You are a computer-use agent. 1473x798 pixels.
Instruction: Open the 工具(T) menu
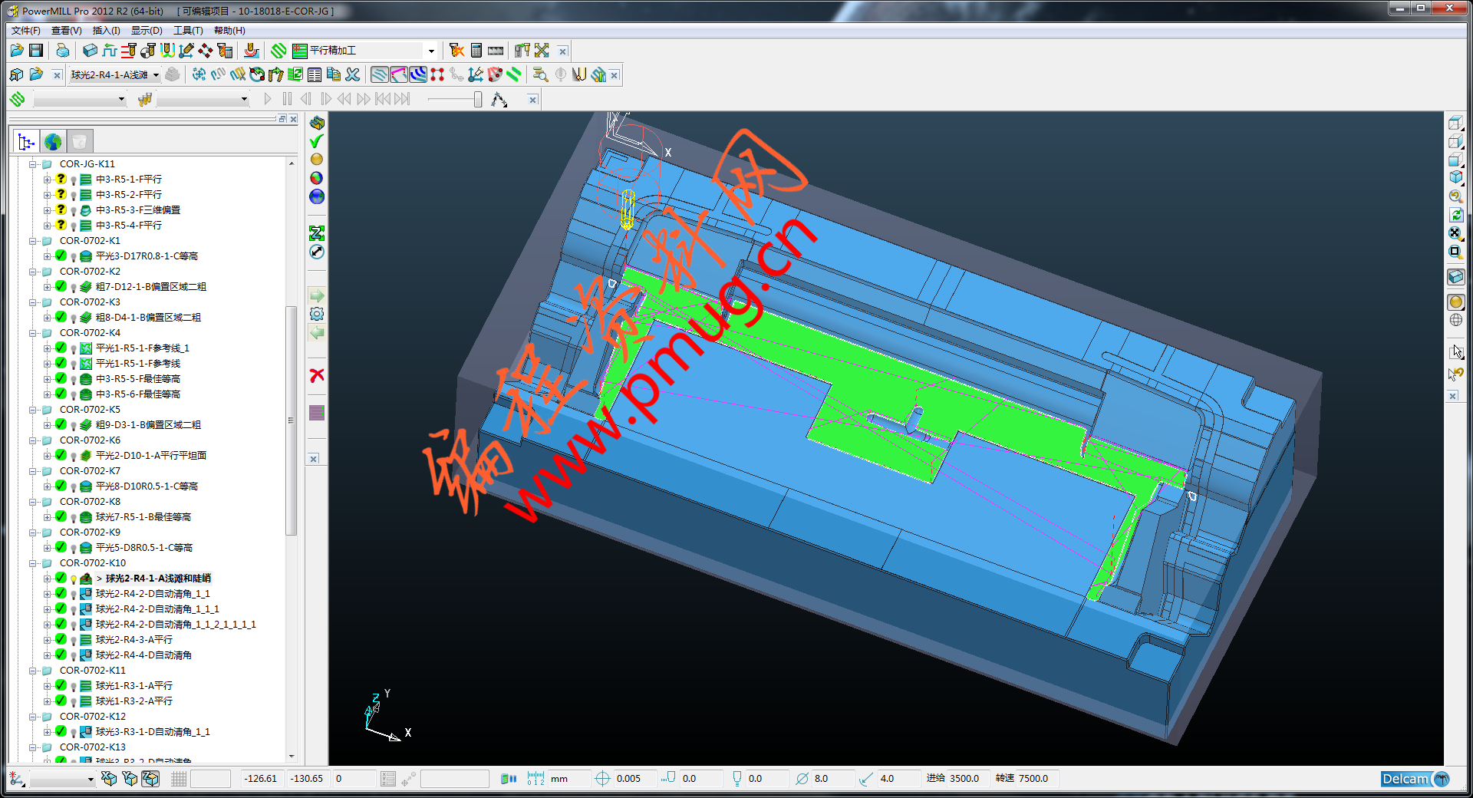click(x=188, y=31)
